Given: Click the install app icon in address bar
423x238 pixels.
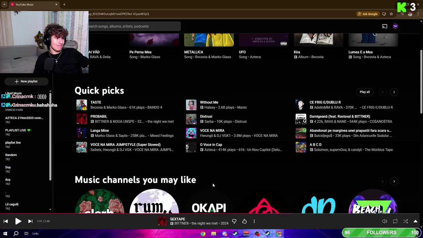Looking at the screenshot, I should pyautogui.click(x=384, y=14).
